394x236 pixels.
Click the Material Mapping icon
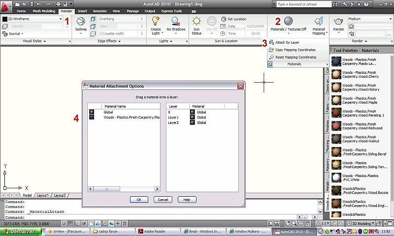[319, 22]
